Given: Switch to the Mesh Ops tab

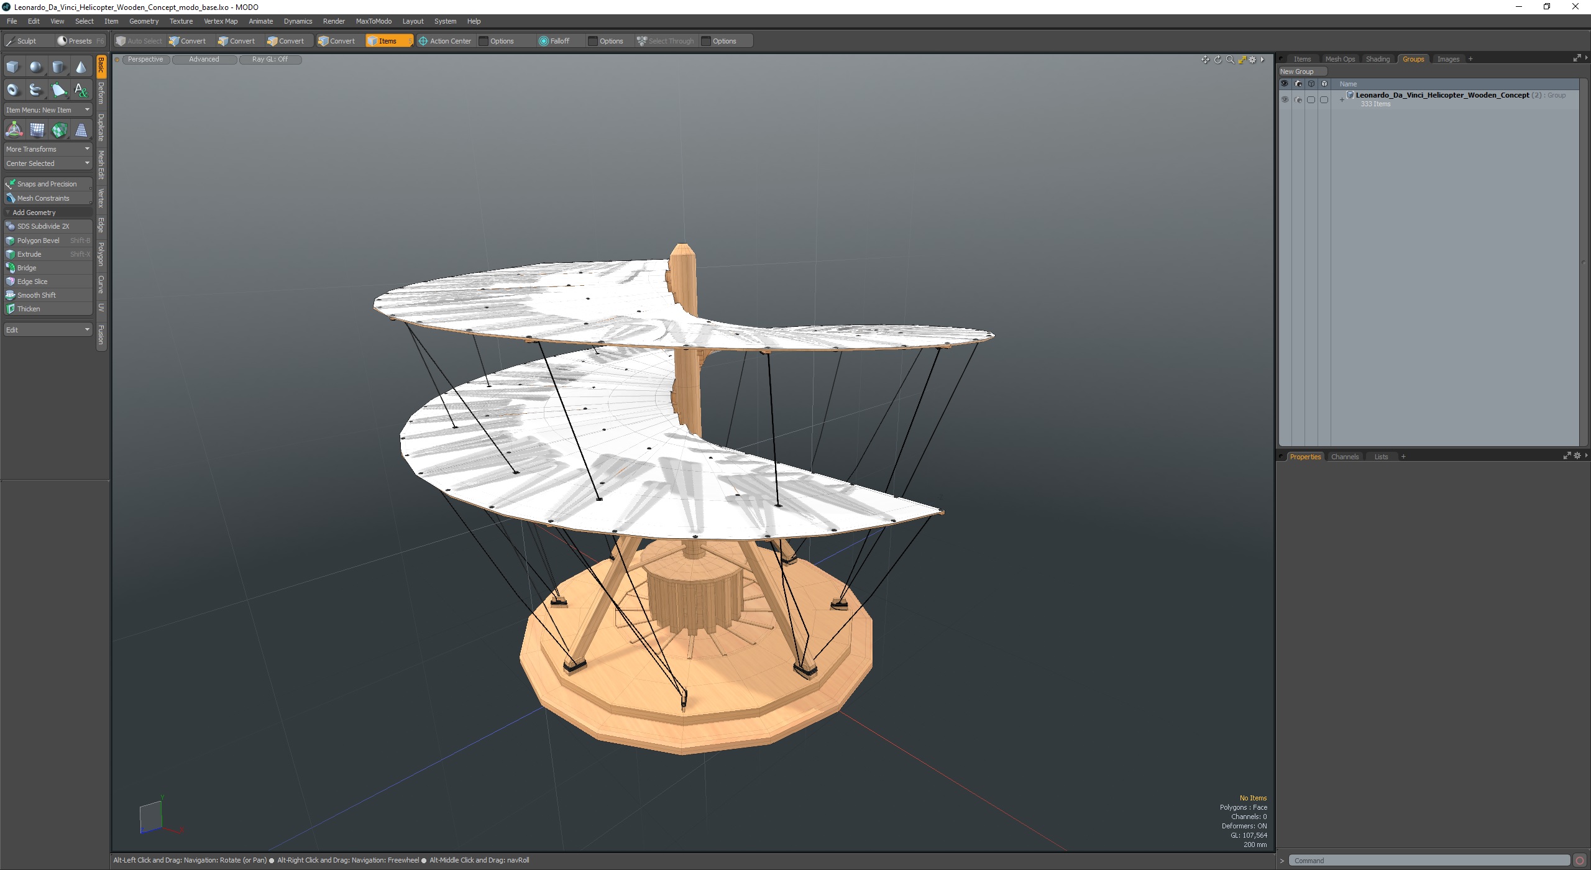Looking at the screenshot, I should (x=1340, y=59).
